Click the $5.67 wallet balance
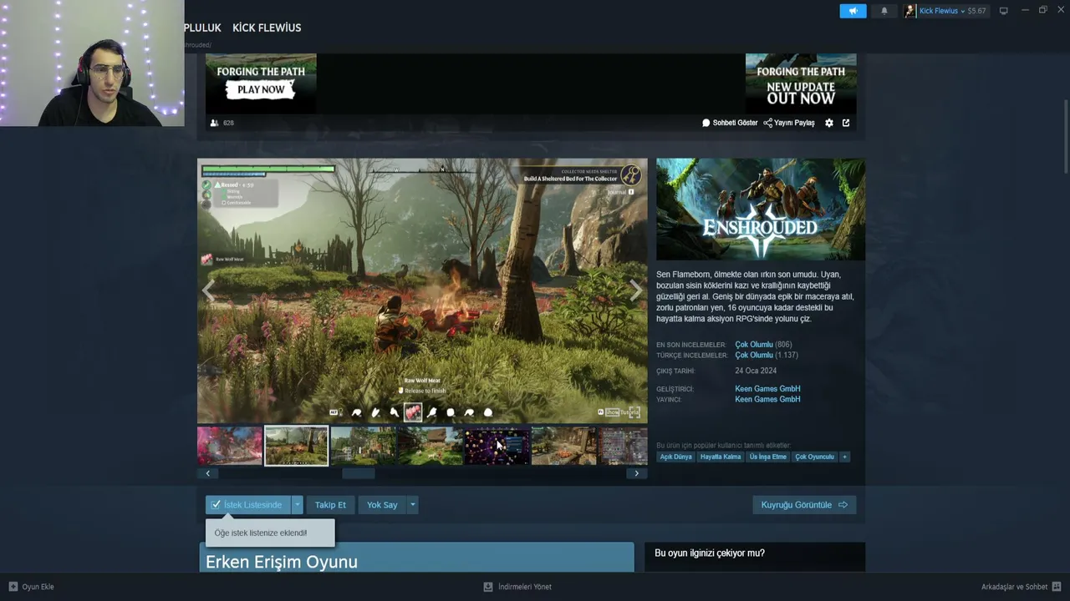 (976, 11)
